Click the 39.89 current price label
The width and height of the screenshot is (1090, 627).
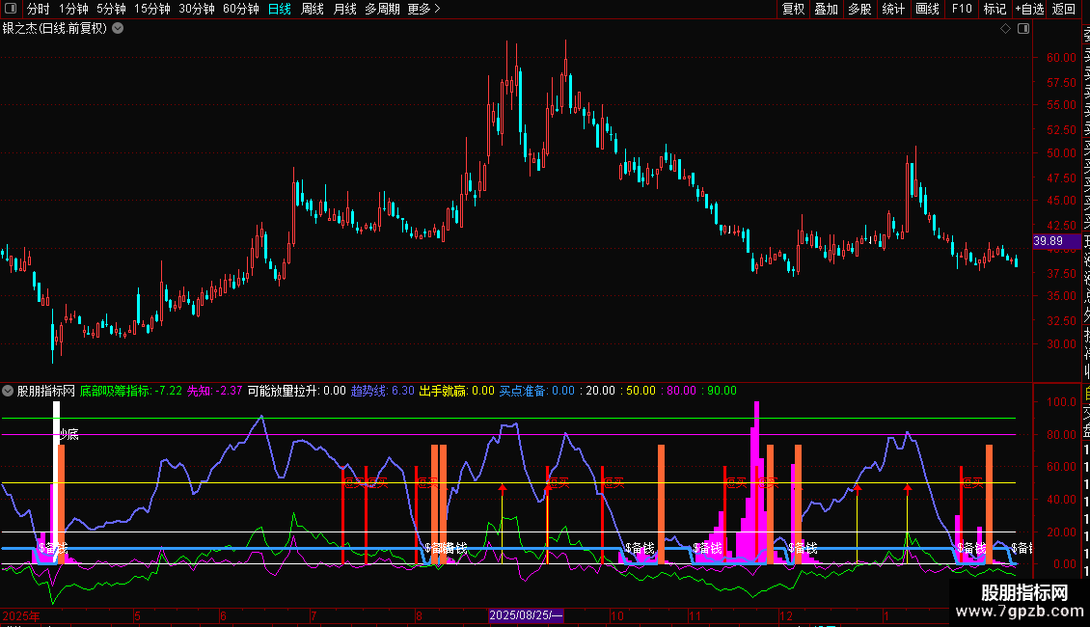[1048, 241]
